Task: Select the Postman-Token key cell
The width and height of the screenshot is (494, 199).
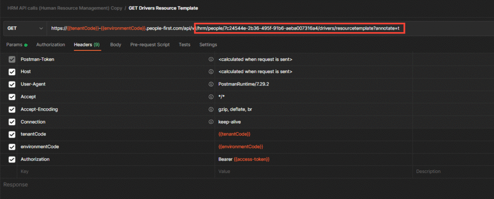Action: click(x=116, y=59)
